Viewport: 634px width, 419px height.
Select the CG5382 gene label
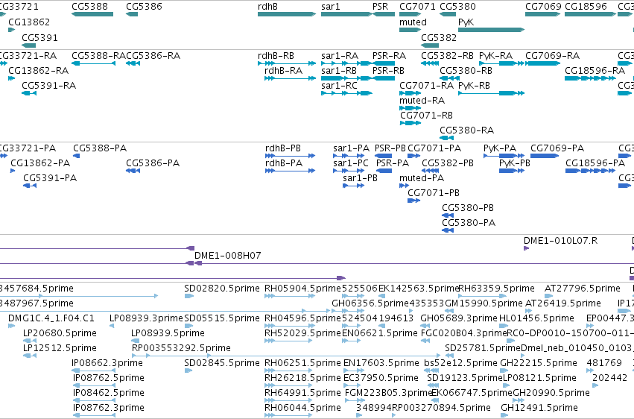439,37
